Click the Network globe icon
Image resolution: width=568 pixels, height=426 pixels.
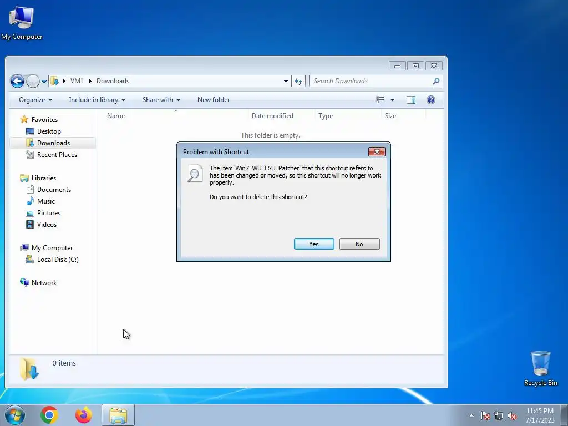[24, 282]
